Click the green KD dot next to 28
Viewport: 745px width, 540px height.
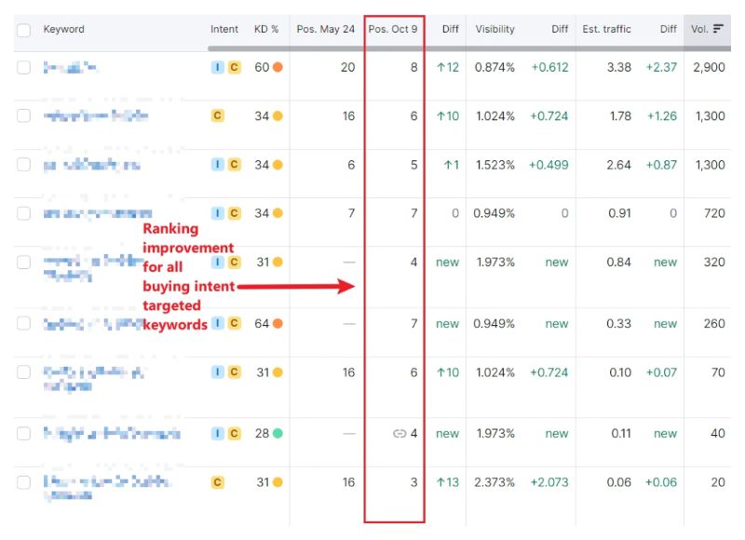tap(278, 434)
